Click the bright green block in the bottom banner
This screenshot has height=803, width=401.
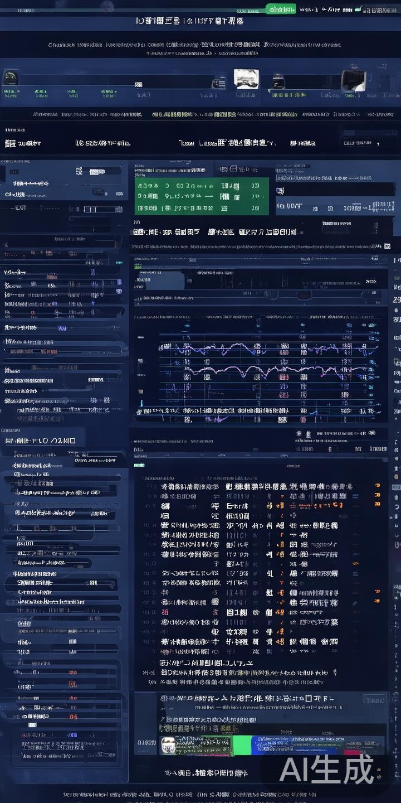[x=241, y=744]
